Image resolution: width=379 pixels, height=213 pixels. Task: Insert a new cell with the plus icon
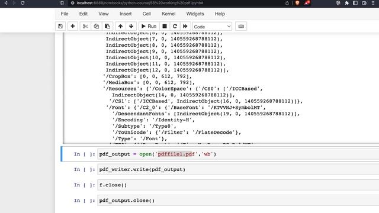tap(72, 26)
